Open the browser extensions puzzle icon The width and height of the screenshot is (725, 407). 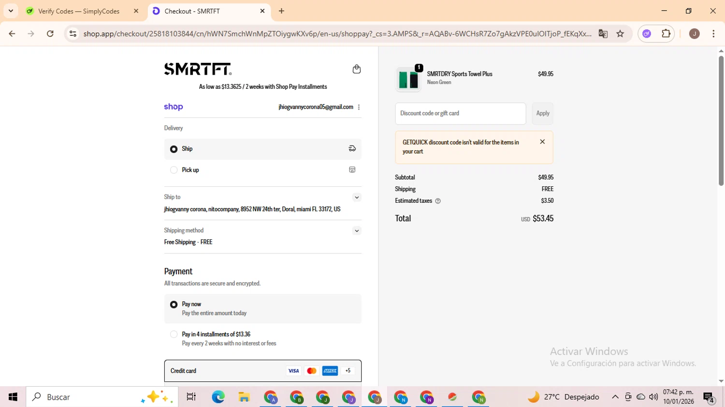(666, 34)
